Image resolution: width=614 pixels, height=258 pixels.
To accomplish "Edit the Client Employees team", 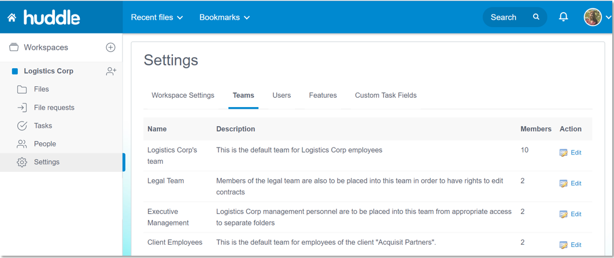I will point(571,245).
